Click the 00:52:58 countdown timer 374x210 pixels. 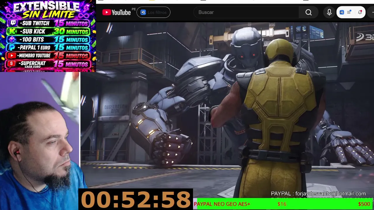tap(136, 199)
